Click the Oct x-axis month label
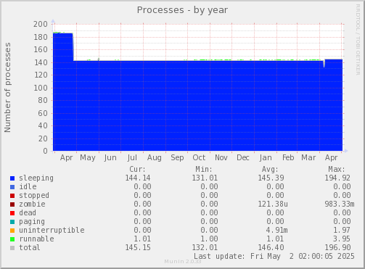Viewport: 365px width, 269px height. 199,157
